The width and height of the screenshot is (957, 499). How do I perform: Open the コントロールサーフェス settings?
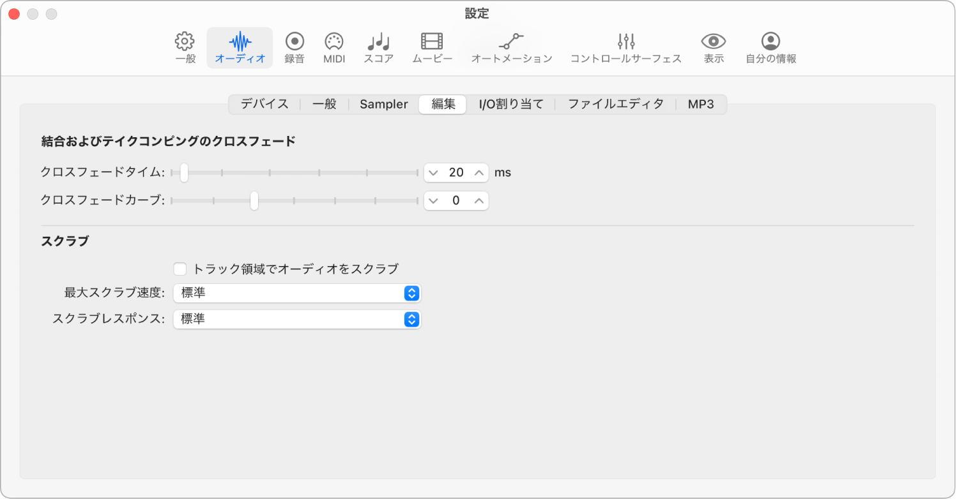pos(626,47)
